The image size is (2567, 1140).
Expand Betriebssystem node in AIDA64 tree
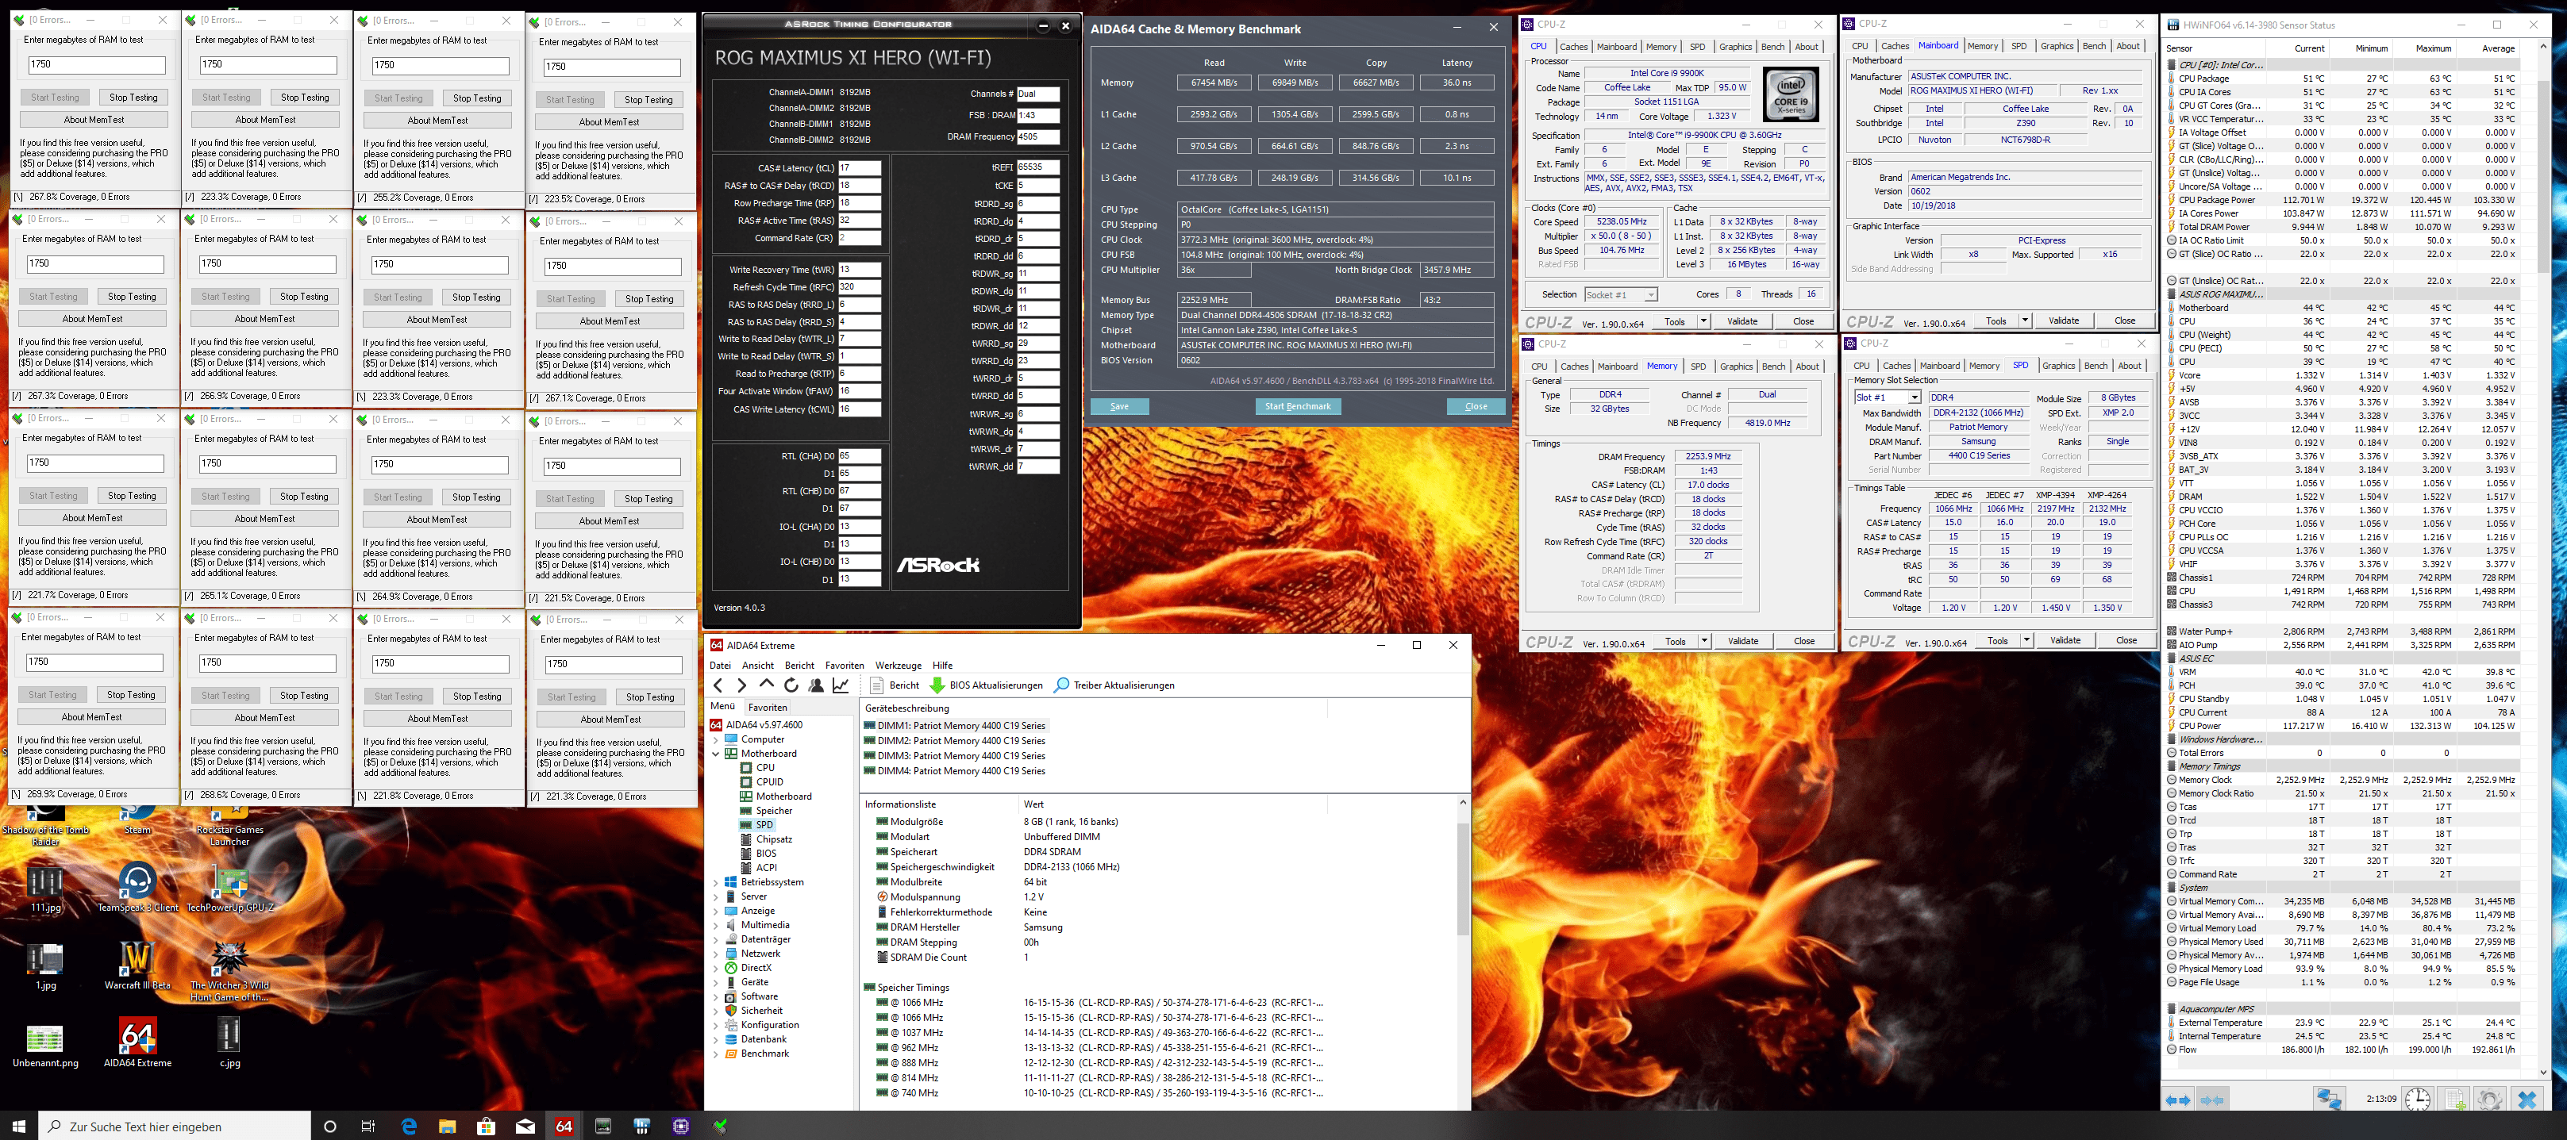tap(715, 882)
